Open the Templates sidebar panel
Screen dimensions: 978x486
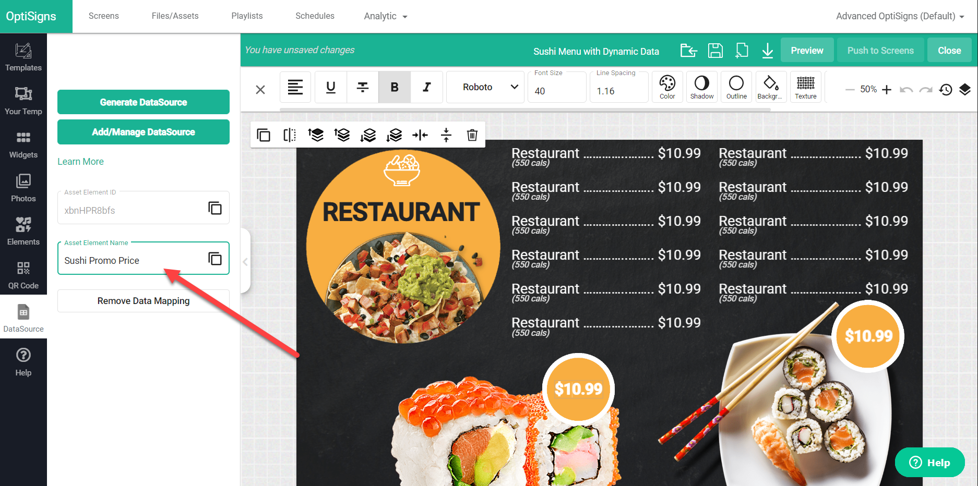coord(23,57)
